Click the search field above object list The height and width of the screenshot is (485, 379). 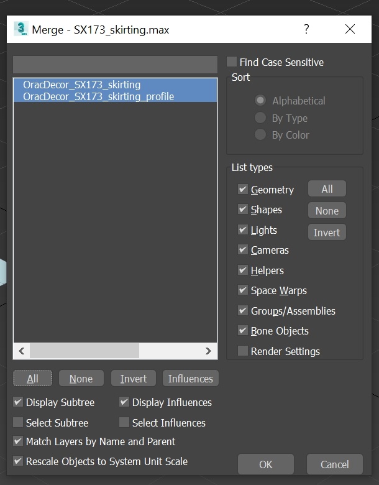point(115,65)
